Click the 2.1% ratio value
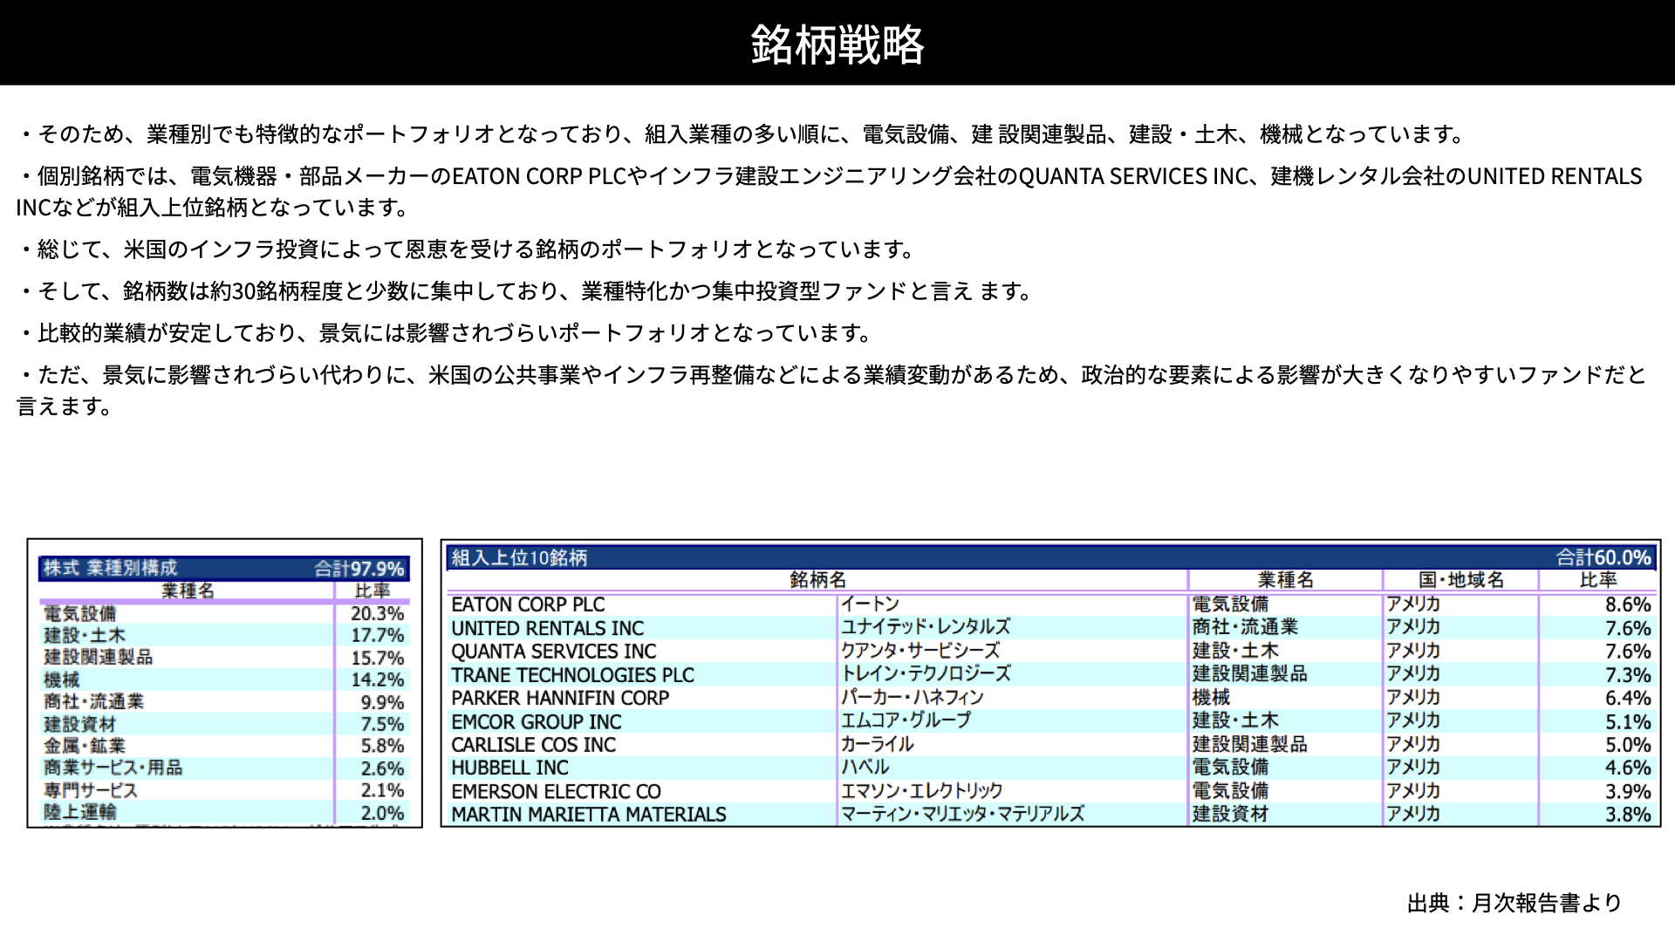Viewport: 1675px width, 942px height. 382,790
